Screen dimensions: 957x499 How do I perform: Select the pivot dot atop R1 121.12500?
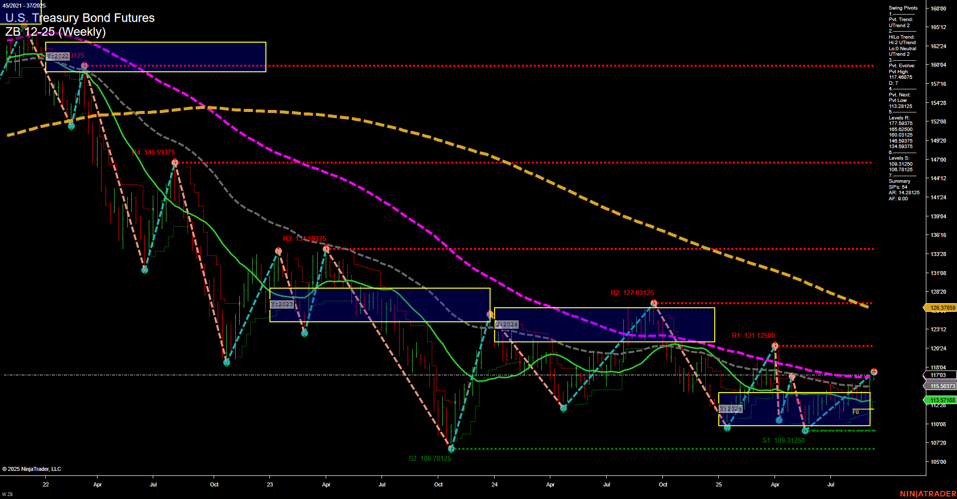775,345
